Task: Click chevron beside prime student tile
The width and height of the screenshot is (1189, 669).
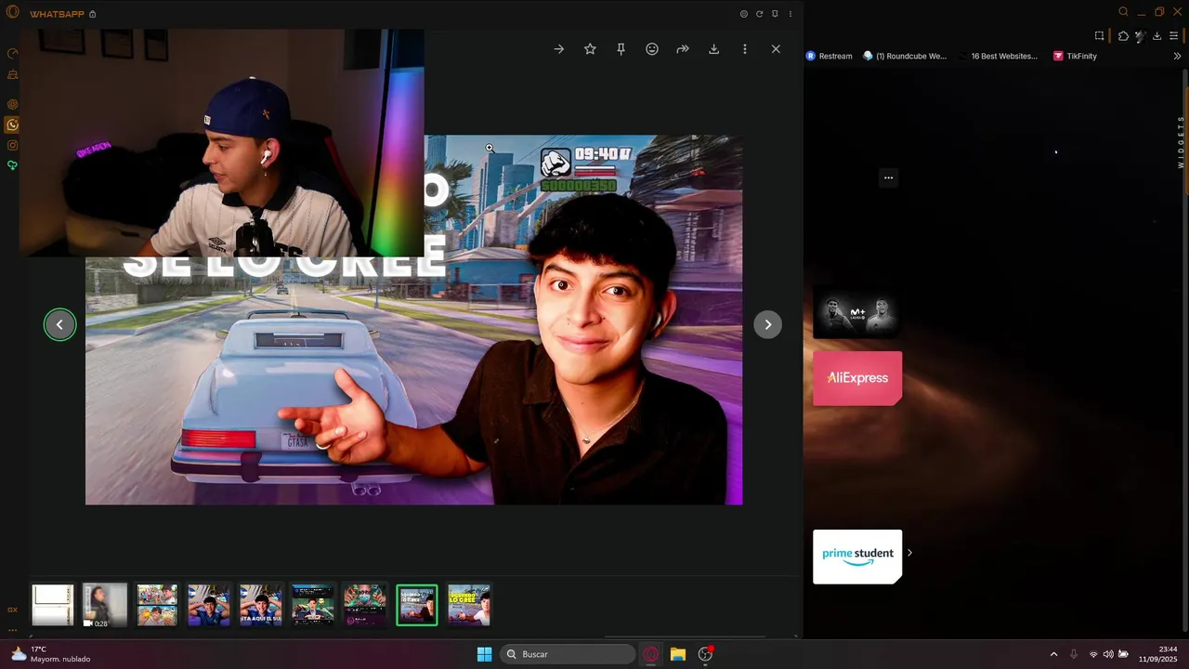Action: (909, 553)
